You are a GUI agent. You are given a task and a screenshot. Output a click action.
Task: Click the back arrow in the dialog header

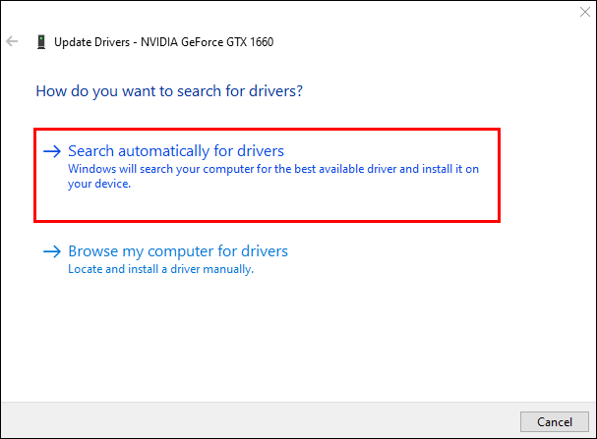click(x=13, y=42)
